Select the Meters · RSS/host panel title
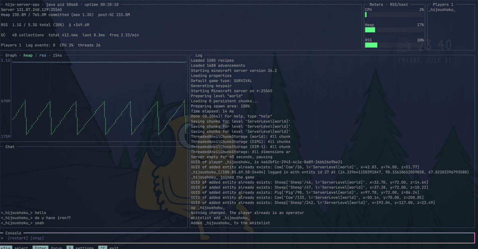Screen dimensions: 478x249 pyautogui.click(x=388, y=4)
